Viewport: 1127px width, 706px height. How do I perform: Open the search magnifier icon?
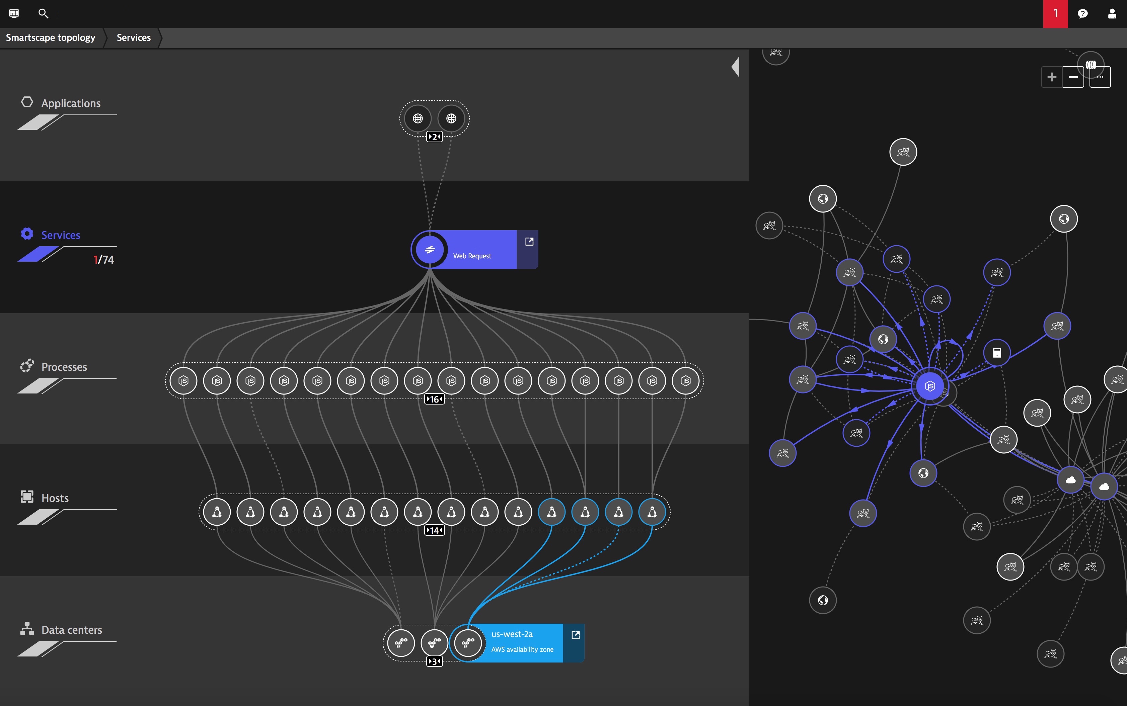43,13
